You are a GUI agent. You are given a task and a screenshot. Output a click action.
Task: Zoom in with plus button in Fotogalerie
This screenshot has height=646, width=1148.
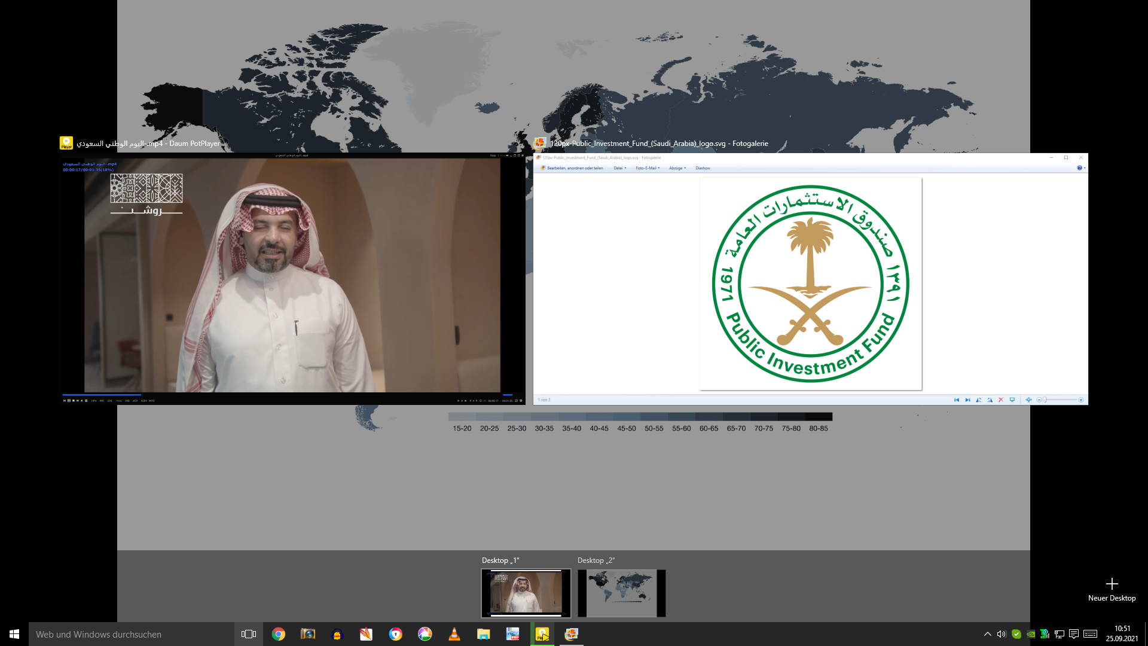1081,400
